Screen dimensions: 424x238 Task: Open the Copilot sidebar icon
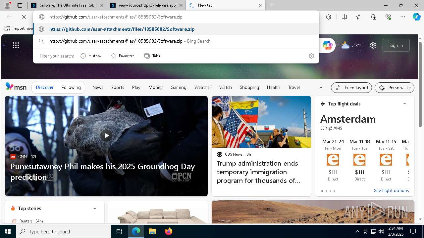click(x=416, y=17)
